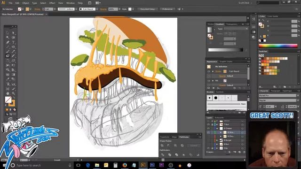Click target circle of 5 Burger layer
Screen dimensions: 301x169
click(242, 140)
